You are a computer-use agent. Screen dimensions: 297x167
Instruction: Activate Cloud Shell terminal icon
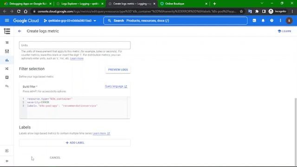tap(254, 20)
